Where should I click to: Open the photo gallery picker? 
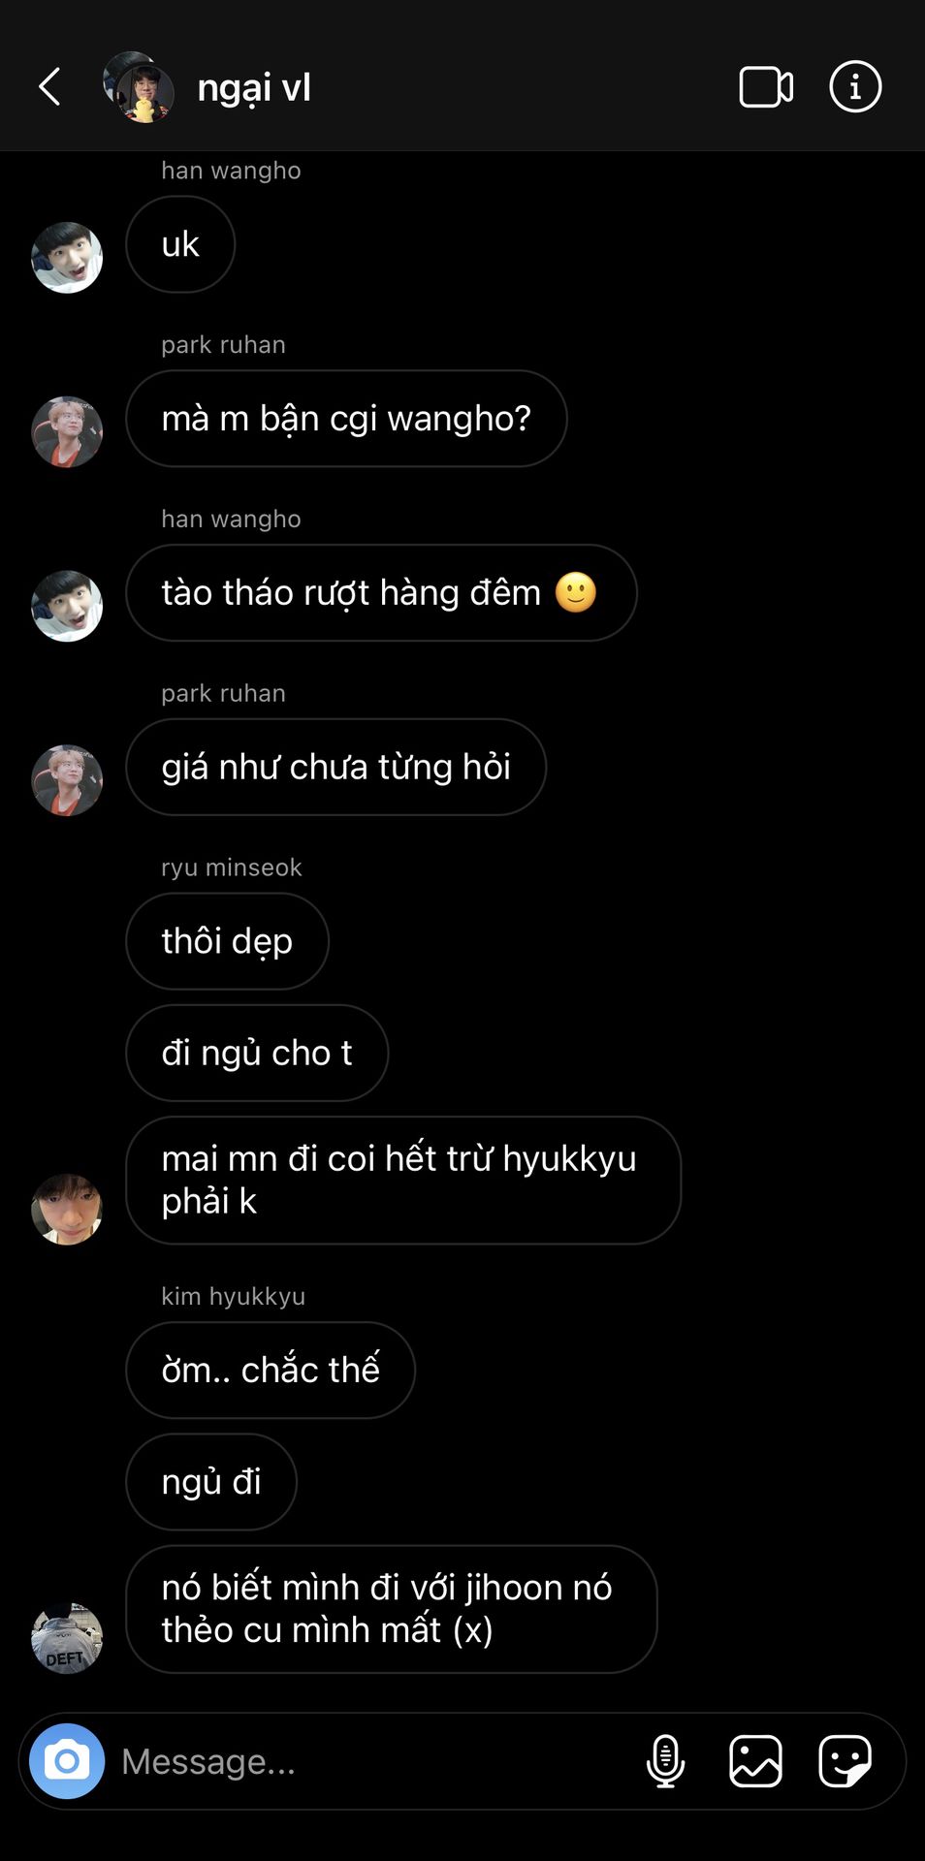click(x=755, y=1760)
